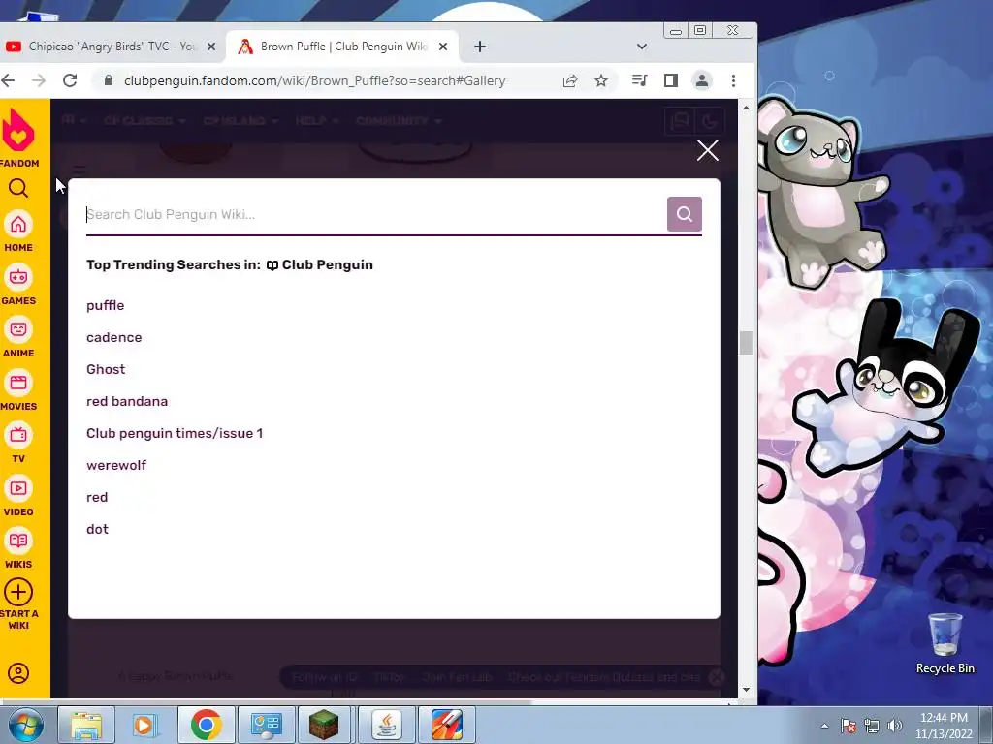Open Windows Explorer from taskbar
993x744 pixels.
86,725
